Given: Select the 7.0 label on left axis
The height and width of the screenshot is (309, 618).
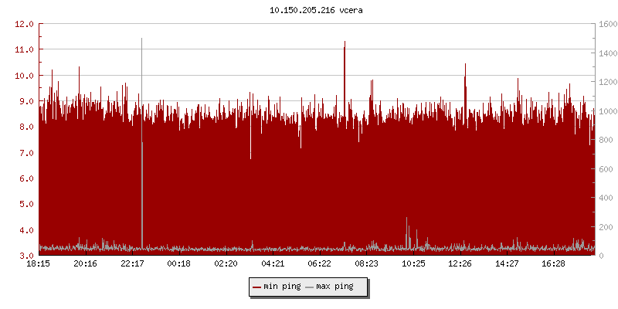Looking at the screenshot, I should tap(25, 153).
